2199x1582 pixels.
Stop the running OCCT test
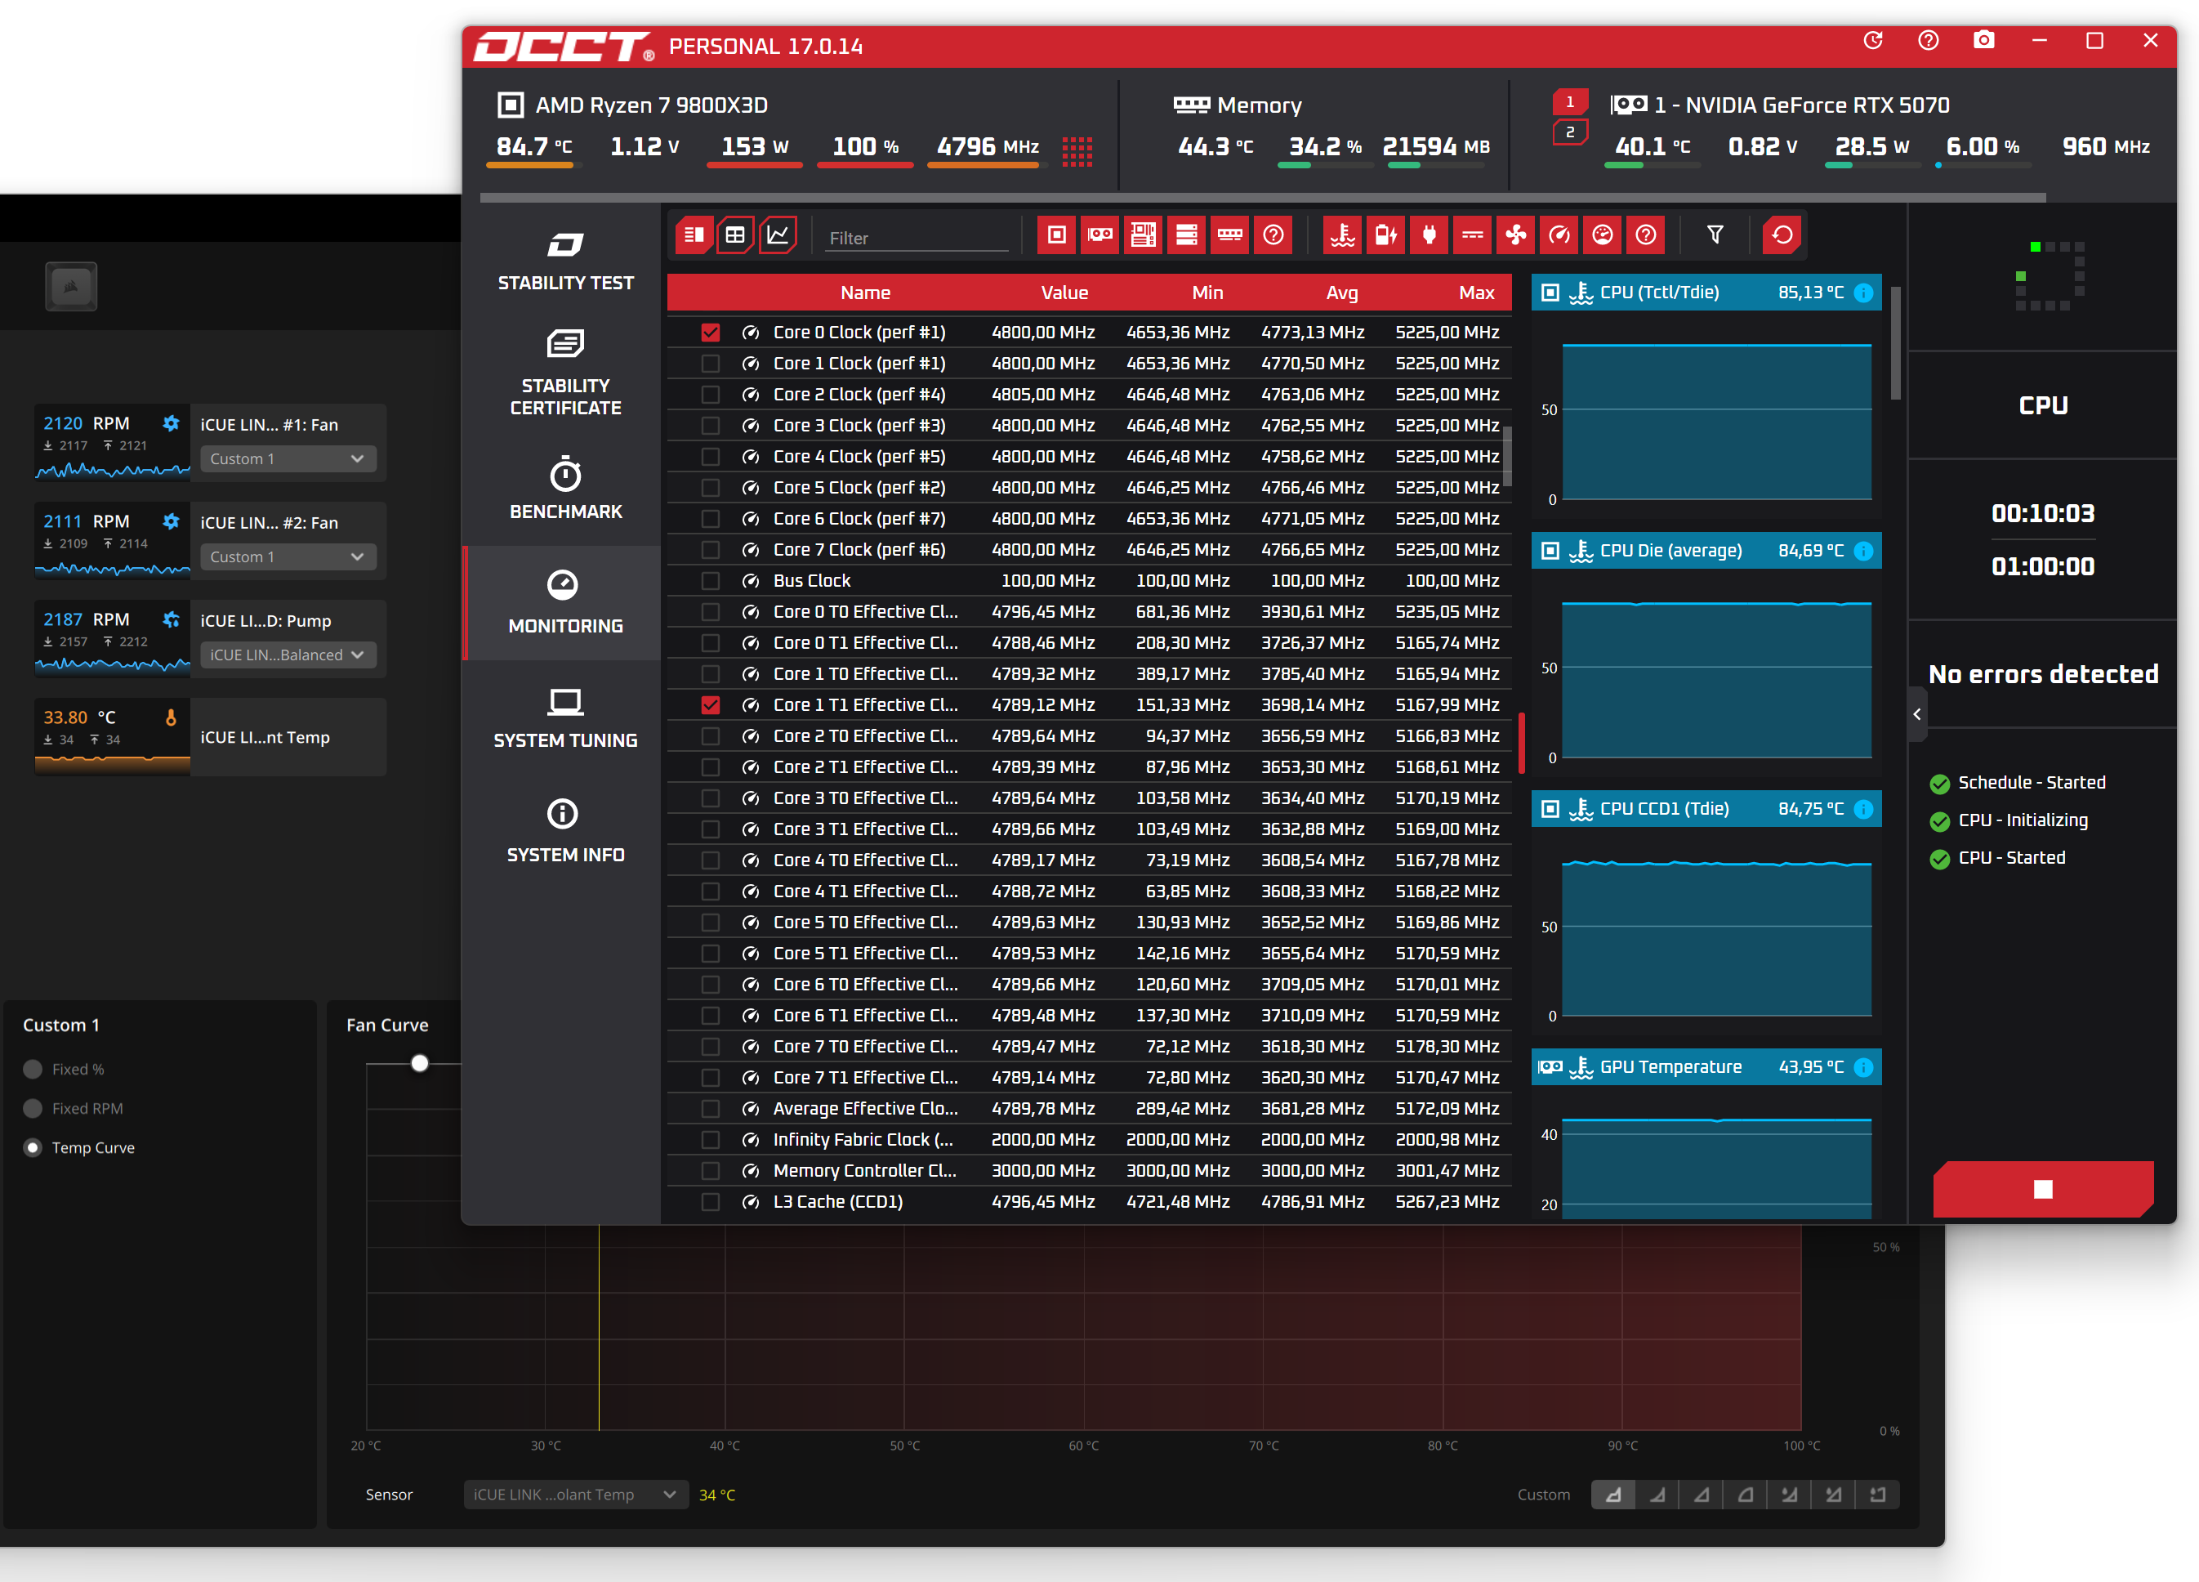pyautogui.click(x=2043, y=1189)
